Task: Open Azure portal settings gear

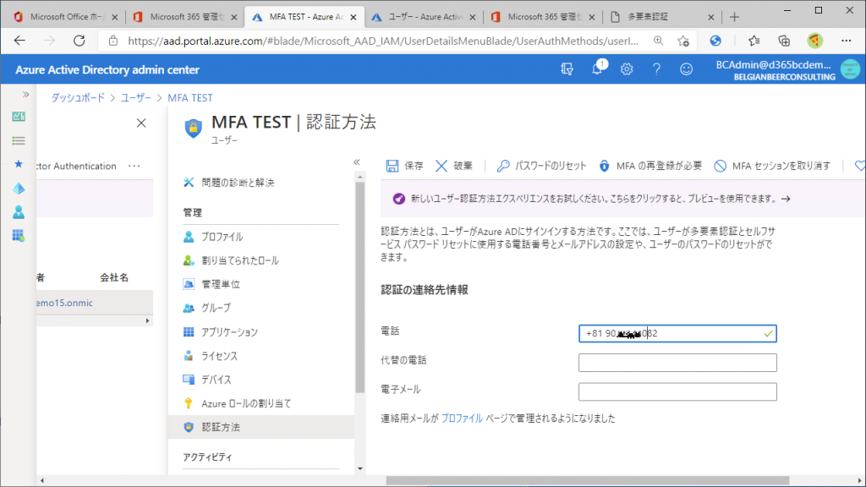Action: (627, 69)
